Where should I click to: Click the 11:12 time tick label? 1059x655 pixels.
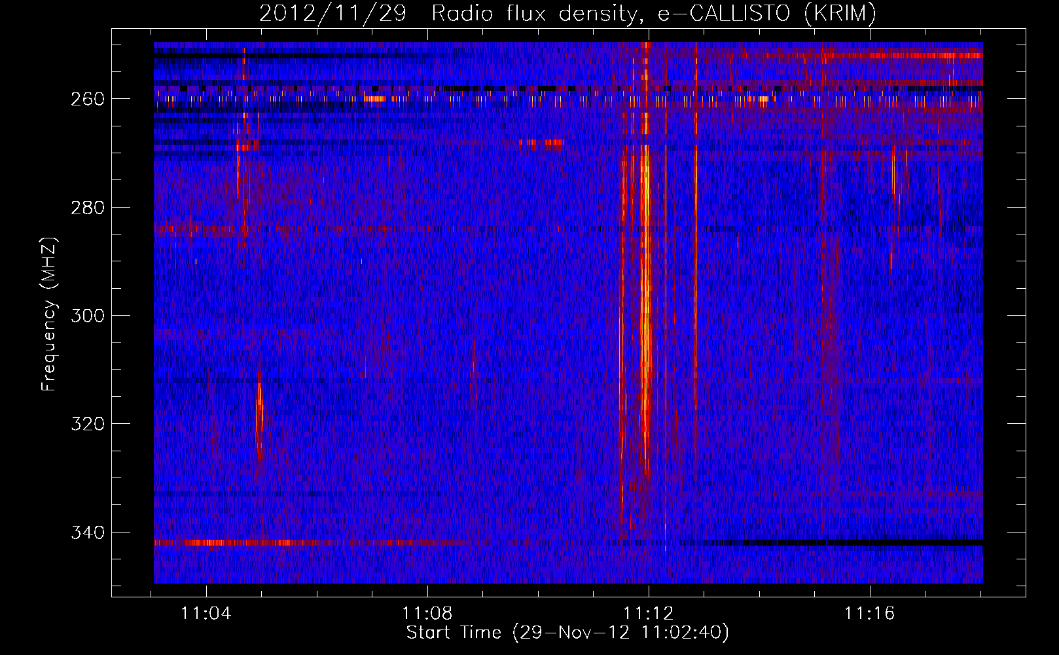tap(649, 614)
